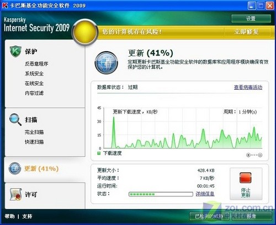
Task: Click the magnifying glass scan icon
Action: (x=15, y=119)
